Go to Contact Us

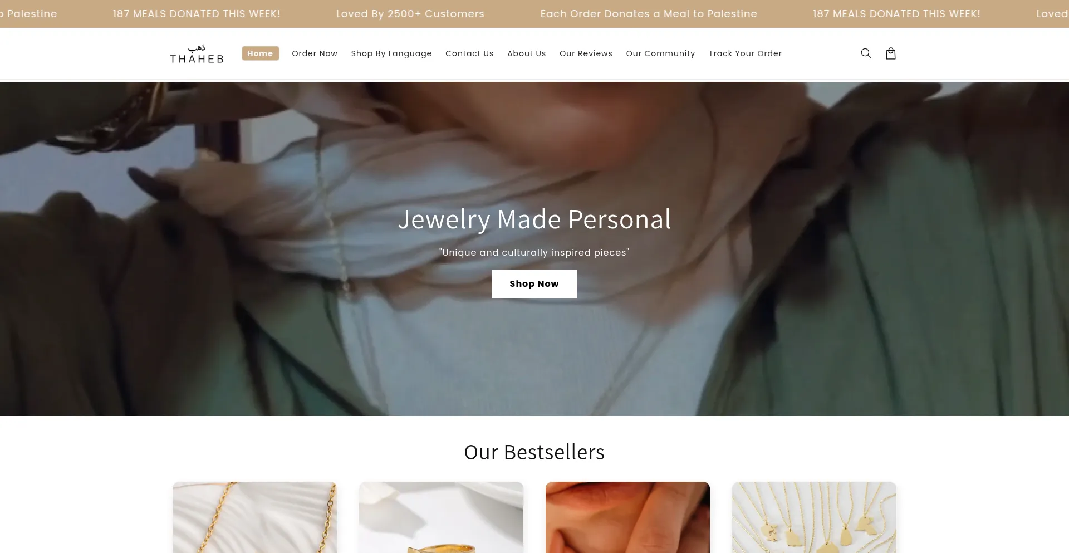coord(469,53)
